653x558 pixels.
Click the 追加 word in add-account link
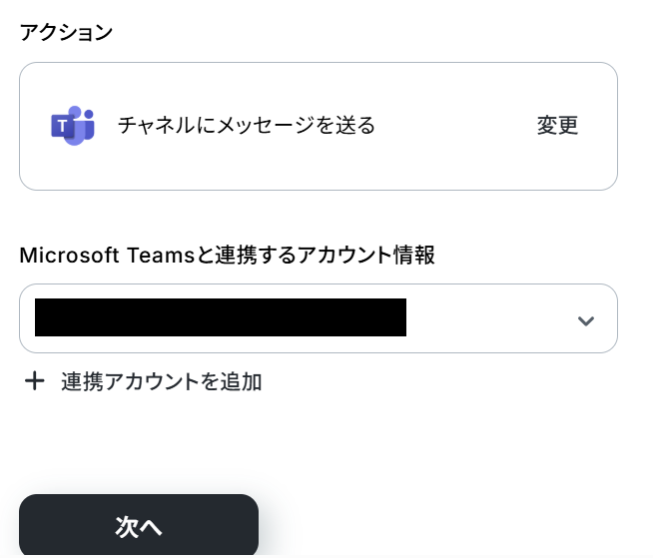coord(241,381)
